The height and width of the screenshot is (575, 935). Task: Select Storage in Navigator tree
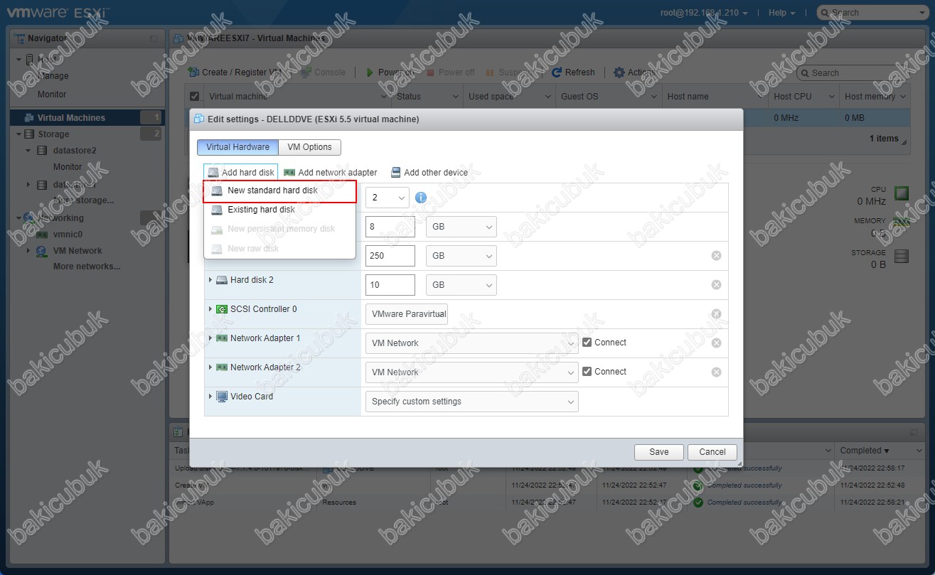click(53, 134)
